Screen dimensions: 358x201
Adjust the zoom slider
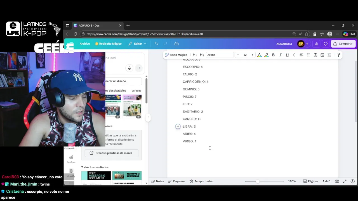coord(257,181)
